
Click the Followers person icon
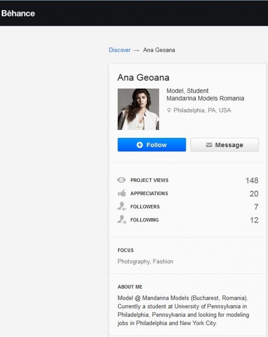[x=122, y=207]
